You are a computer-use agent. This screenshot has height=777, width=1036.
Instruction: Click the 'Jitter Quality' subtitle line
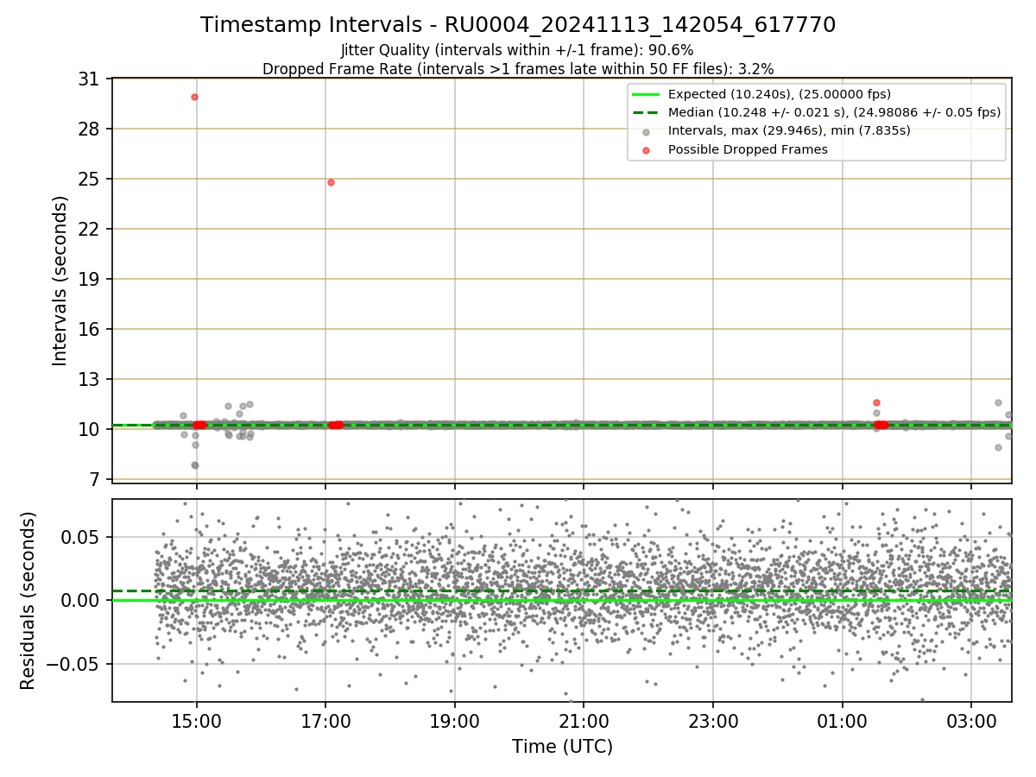point(517,51)
